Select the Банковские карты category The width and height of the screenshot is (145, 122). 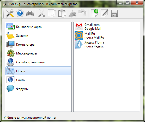pyautogui.click(x=38, y=27)
